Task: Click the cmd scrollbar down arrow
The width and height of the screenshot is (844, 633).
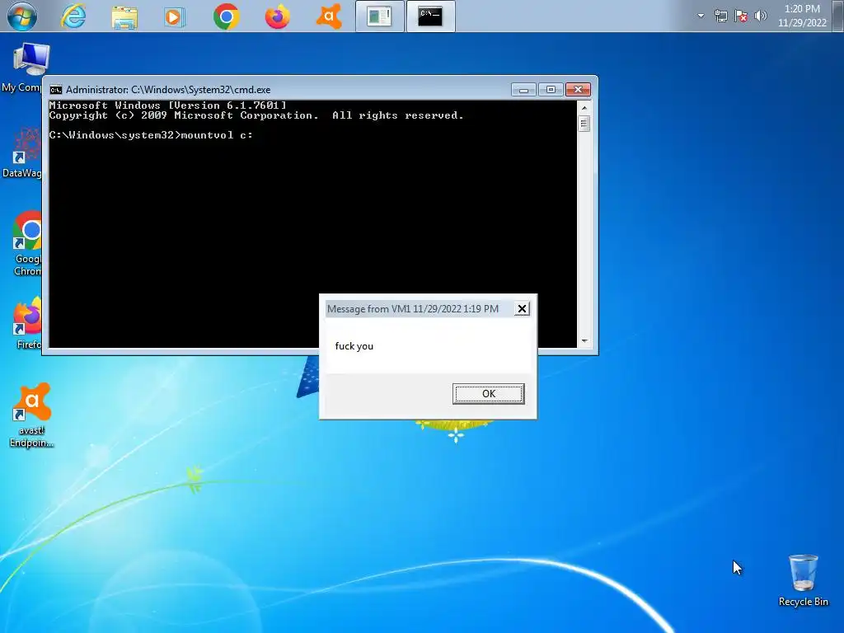Action: click(x=584, y=341)
